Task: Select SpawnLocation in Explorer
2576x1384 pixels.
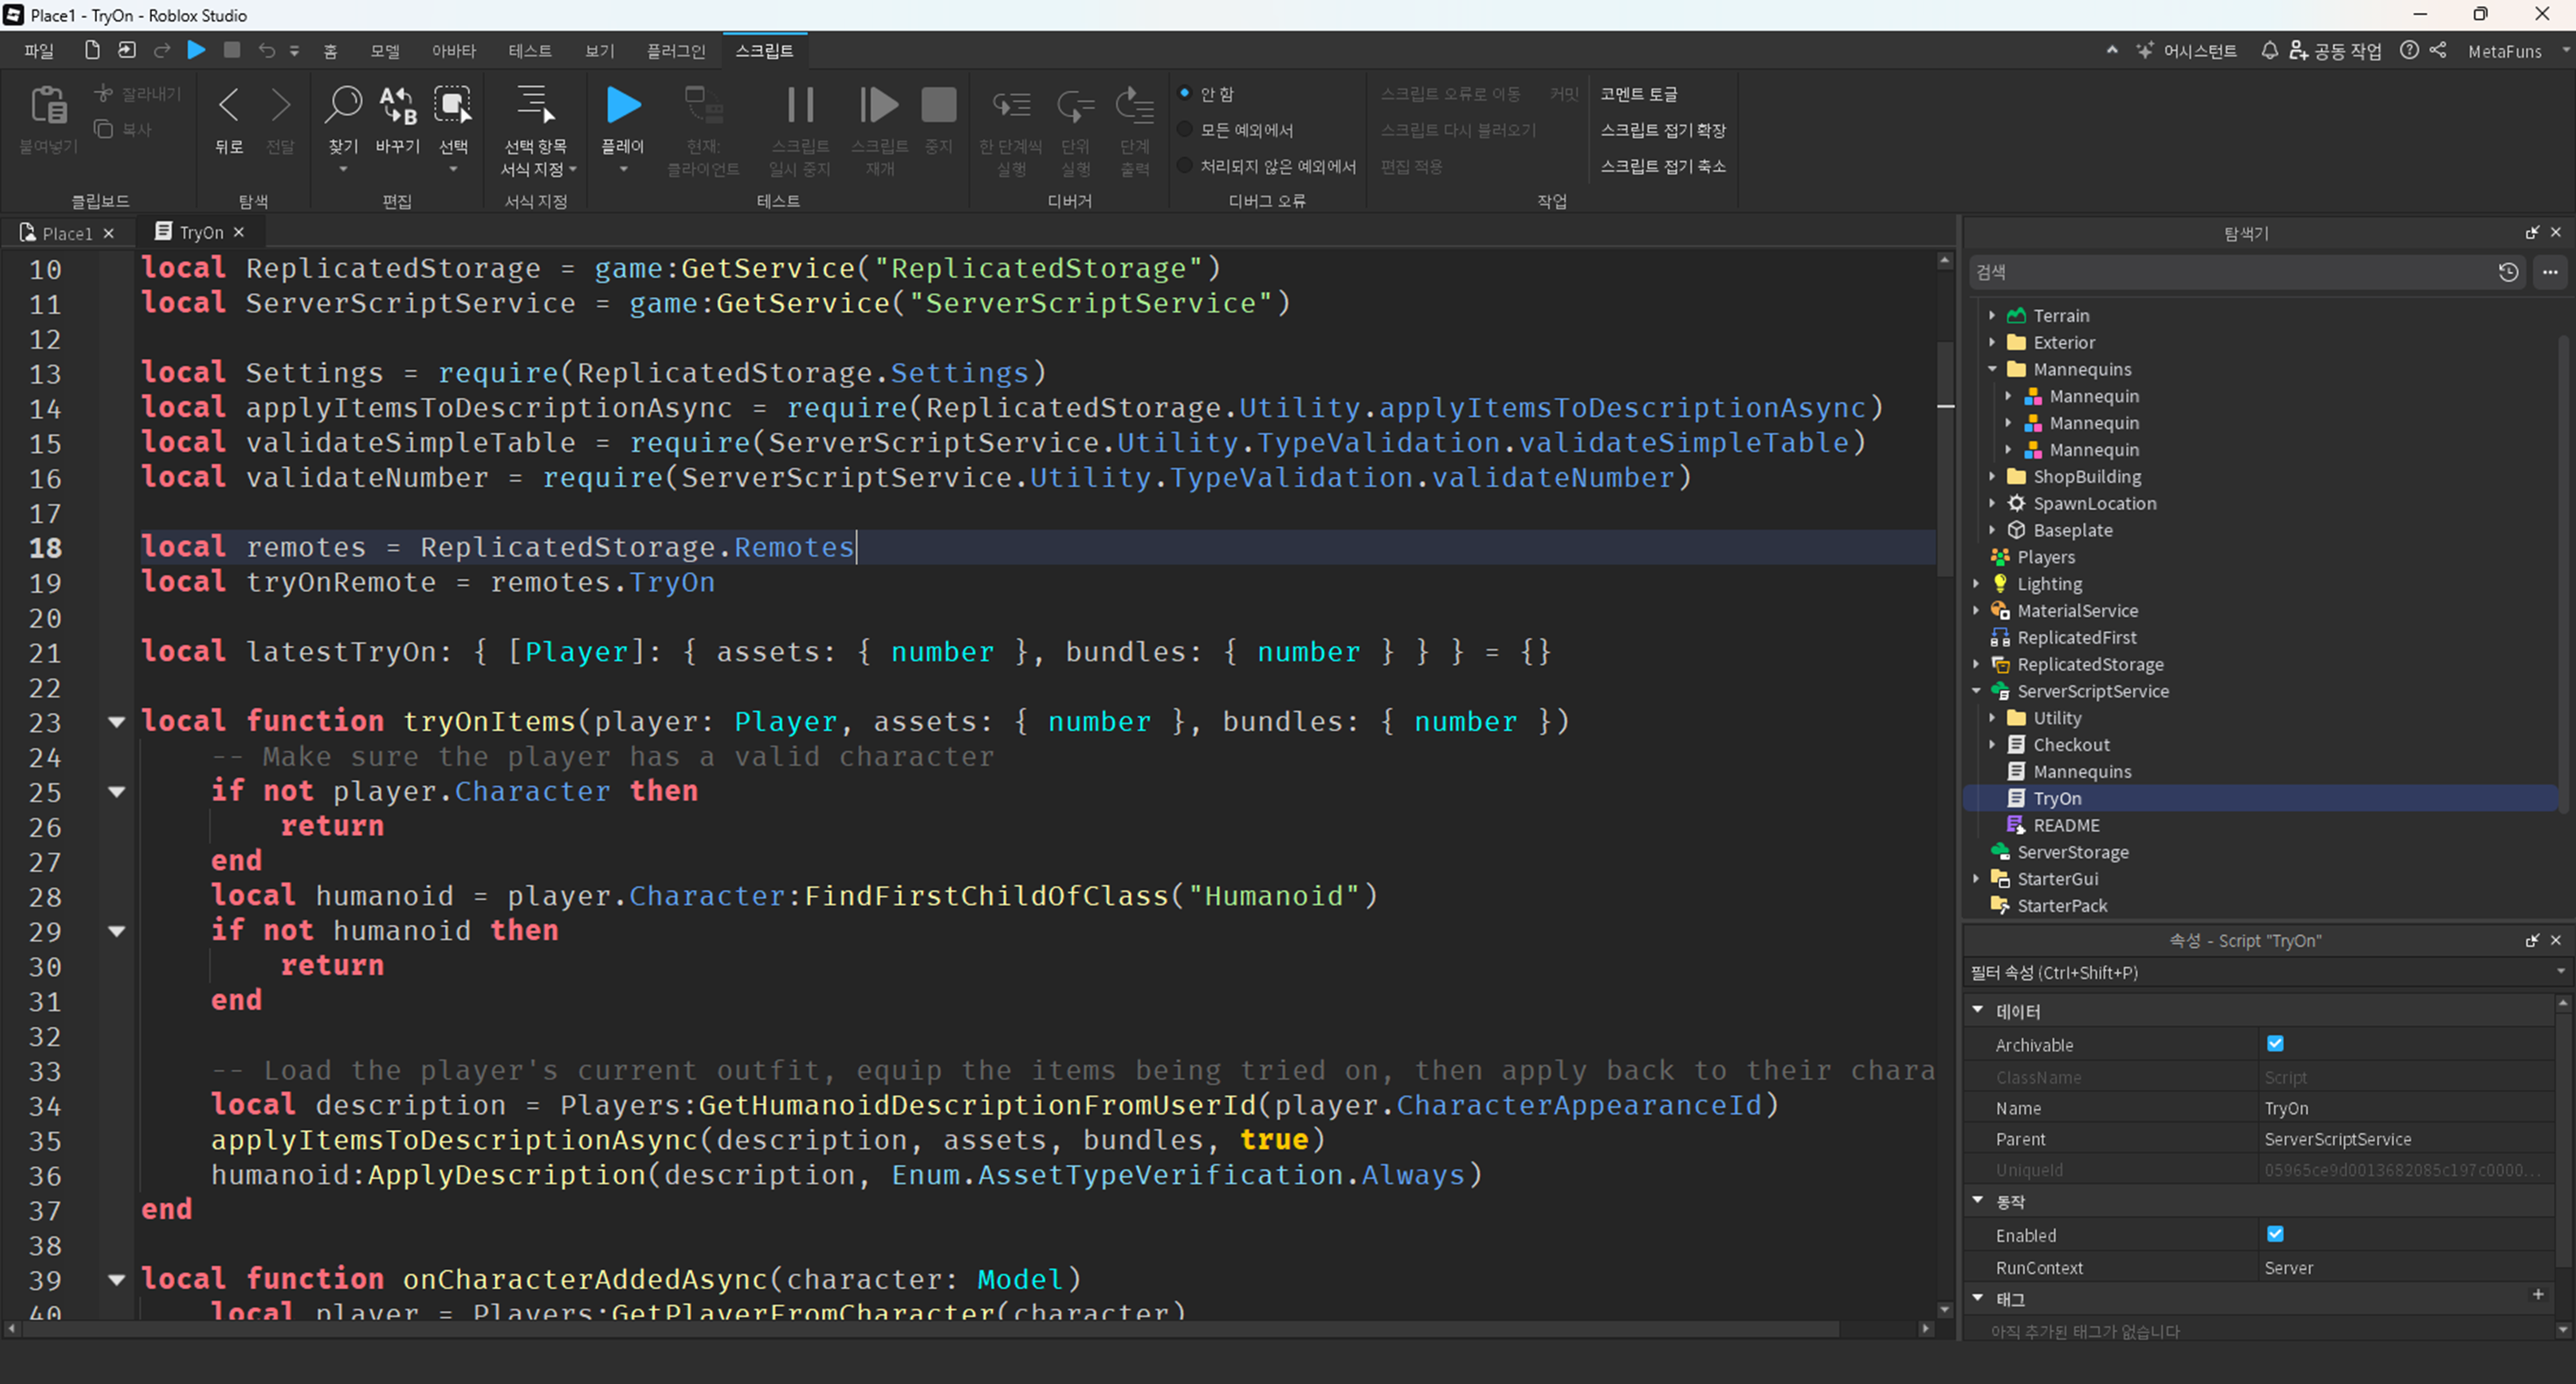Action: click(x=2094, y=503)
